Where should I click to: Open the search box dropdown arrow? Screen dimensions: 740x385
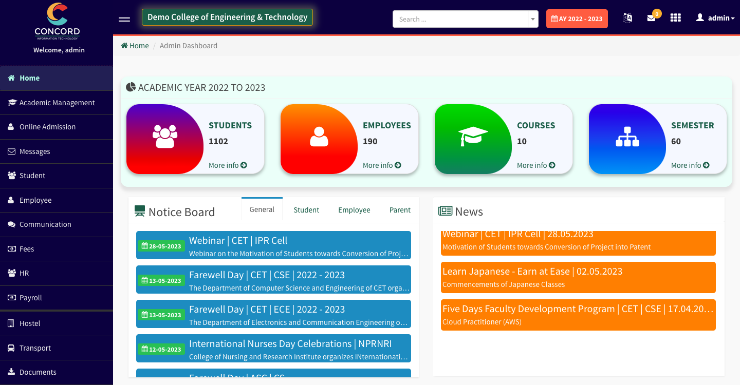coord(533,19)
